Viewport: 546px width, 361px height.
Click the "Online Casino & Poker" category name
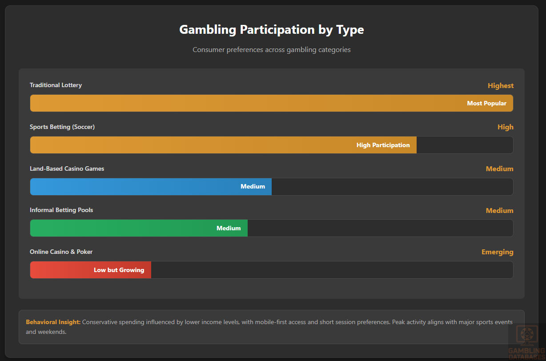point(61,252)
